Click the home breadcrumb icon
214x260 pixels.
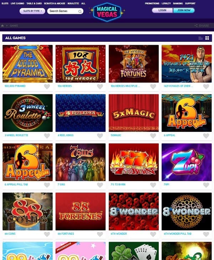pos(2,26)
